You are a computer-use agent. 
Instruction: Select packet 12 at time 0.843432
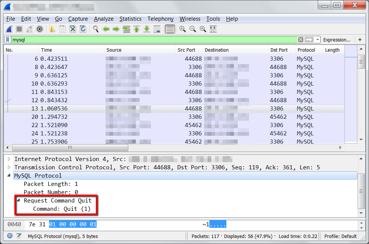pos(174,100)
